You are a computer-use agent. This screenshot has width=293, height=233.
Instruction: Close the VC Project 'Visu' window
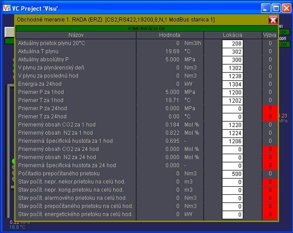click(x=286, y=8)
